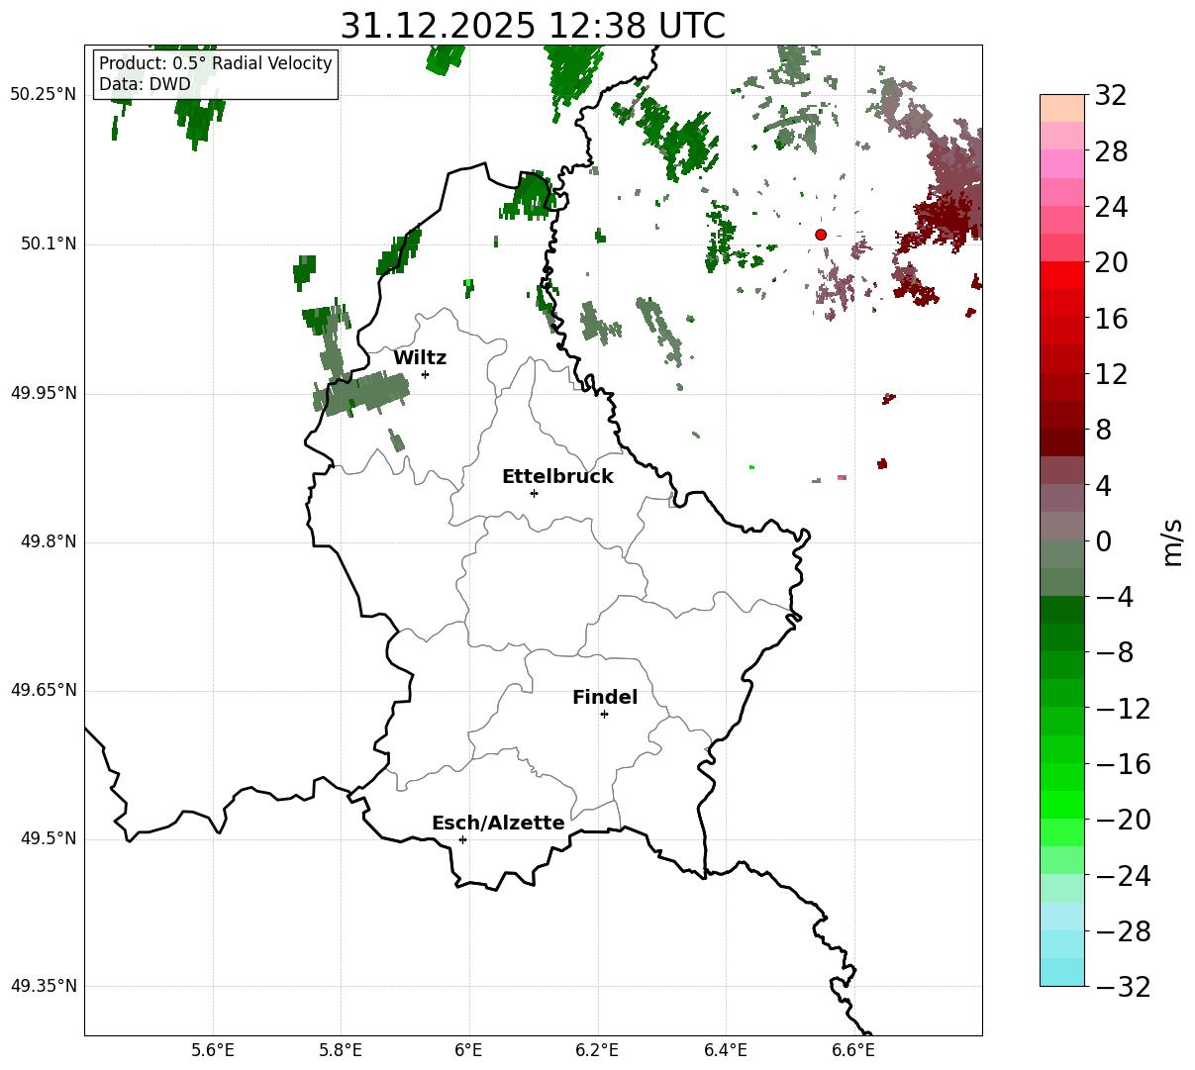The image size is (1195, 1070).
Task: Click the 6.4°E longitude label
Action: point(726,1050)
